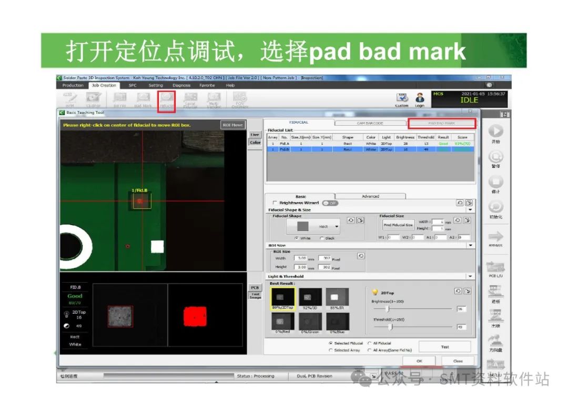Select the 89%/2DTop best result thumbnail

(283, 299)
